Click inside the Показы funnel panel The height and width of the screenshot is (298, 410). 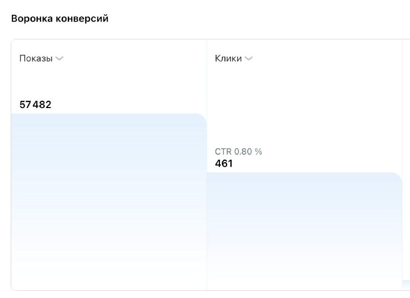(x=108, y=82)
